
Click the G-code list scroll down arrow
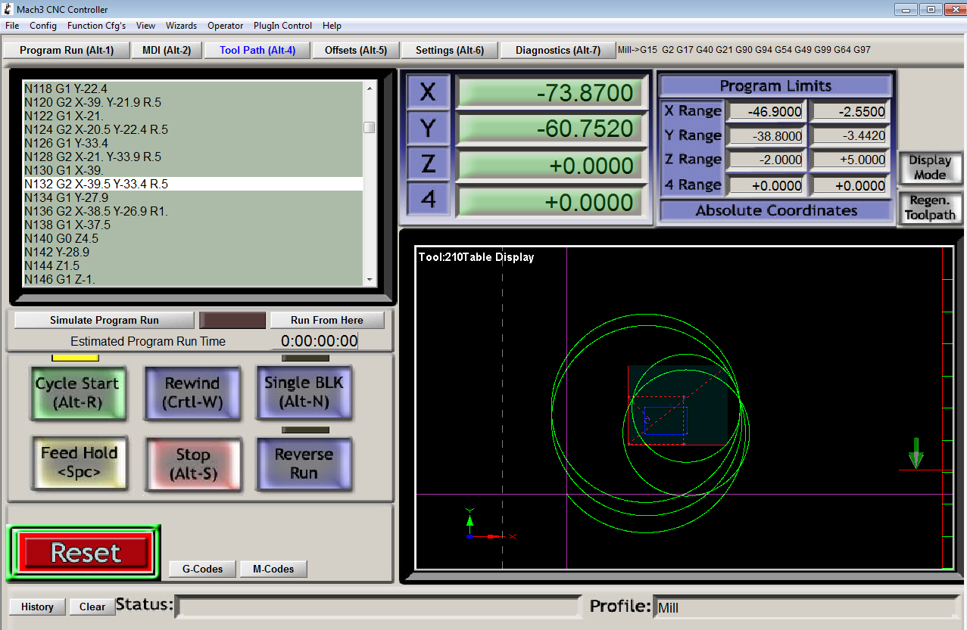point(370,280)
